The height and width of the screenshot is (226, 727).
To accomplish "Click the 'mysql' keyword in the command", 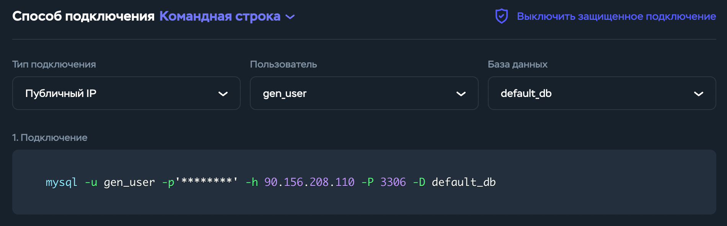I will pos(61,182).
